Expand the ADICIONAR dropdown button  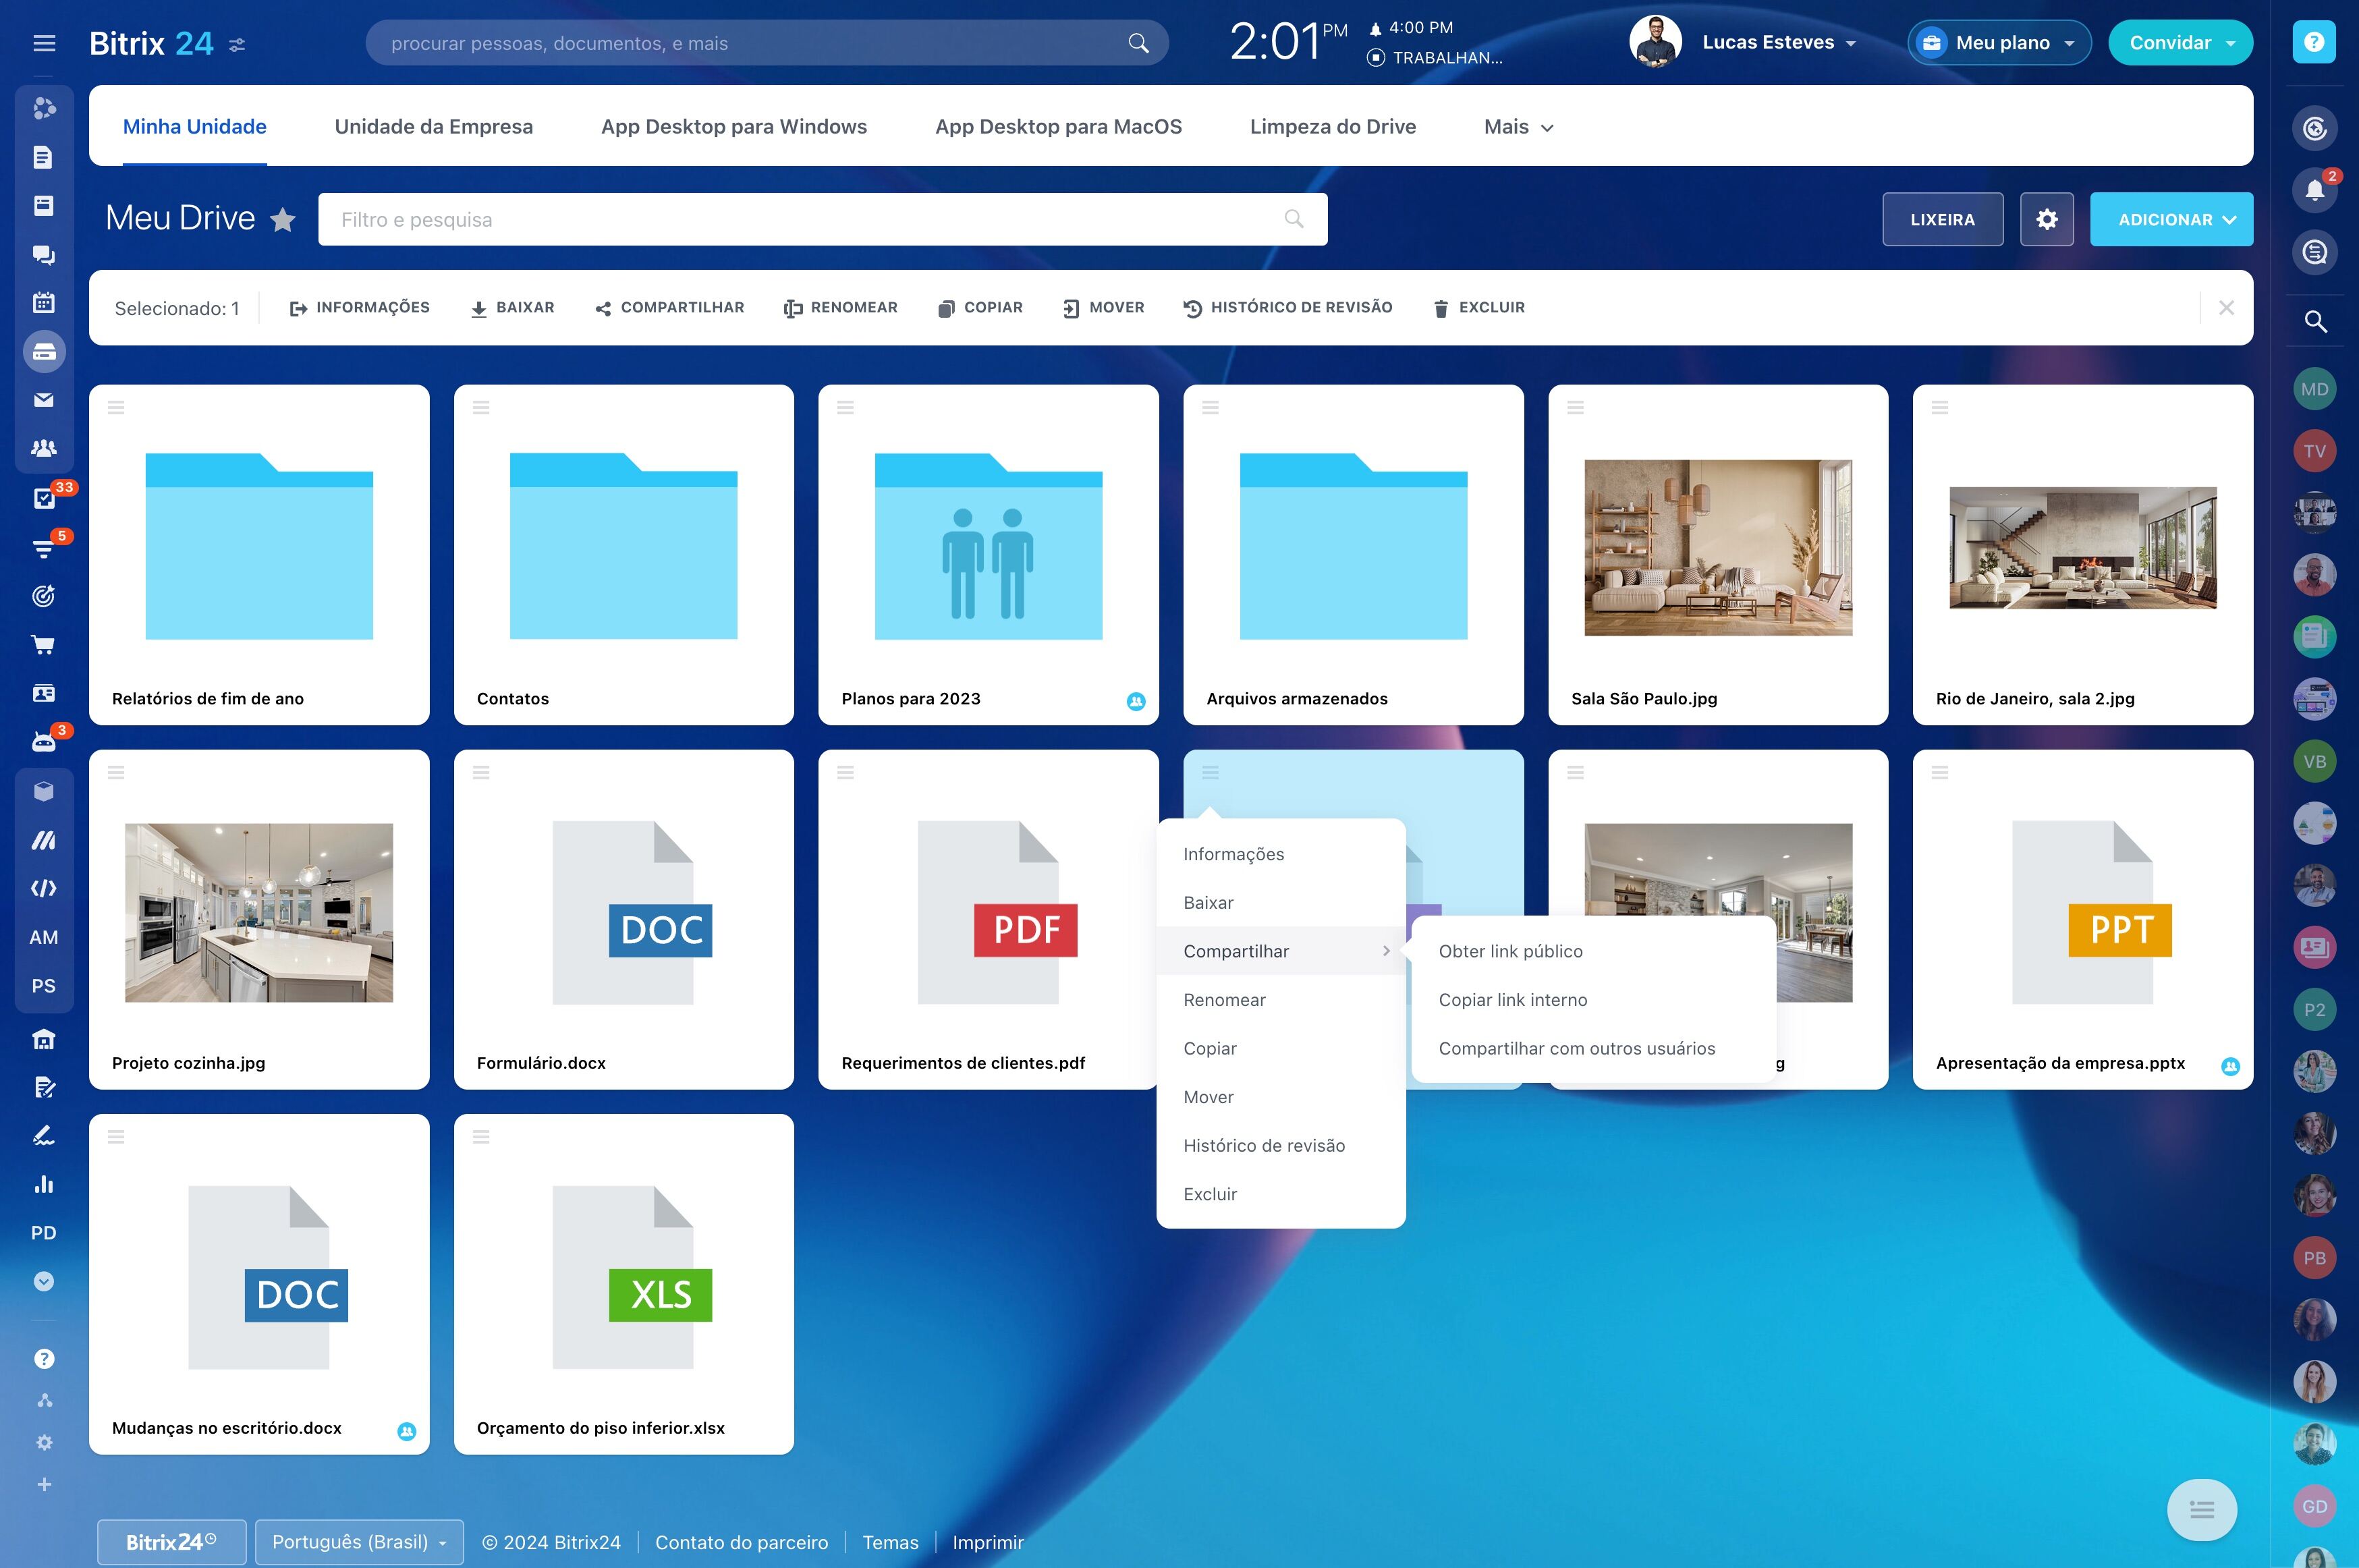point(2171,219)
